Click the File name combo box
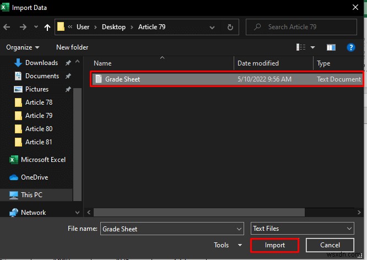 (x=172, y=229)
